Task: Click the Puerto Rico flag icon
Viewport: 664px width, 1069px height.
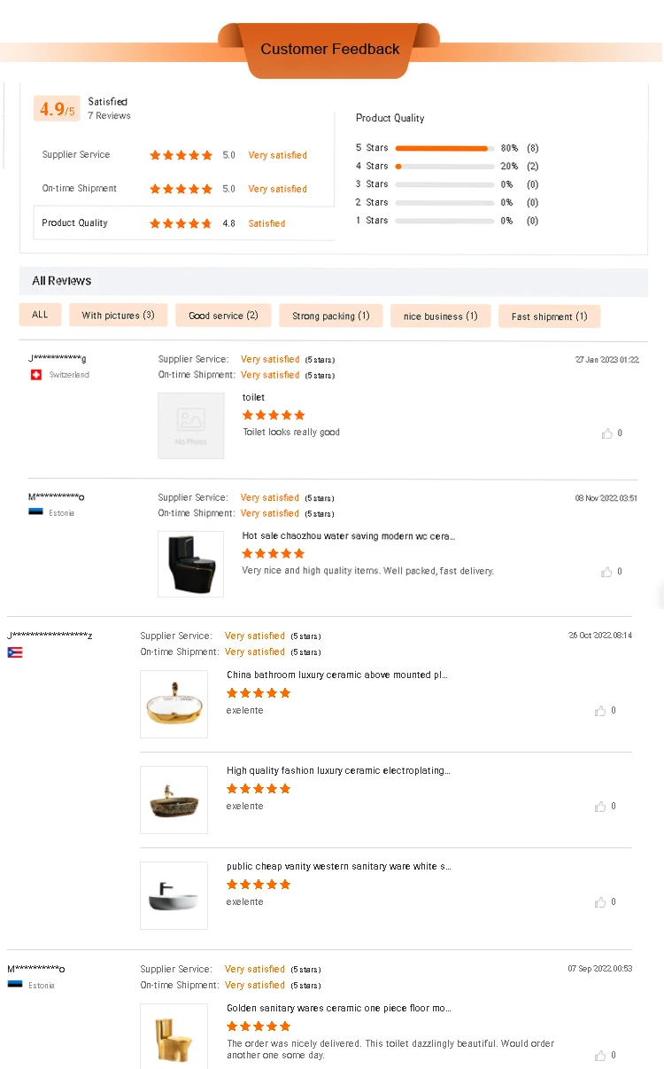Action: pos(15,652)
